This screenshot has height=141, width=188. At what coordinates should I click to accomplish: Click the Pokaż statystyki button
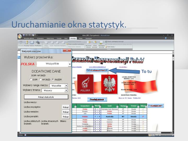tap(46, 97)
